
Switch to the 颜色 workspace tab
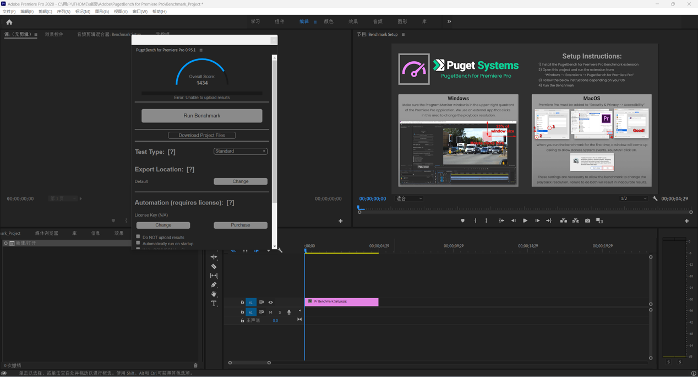(x=329, y=21)
